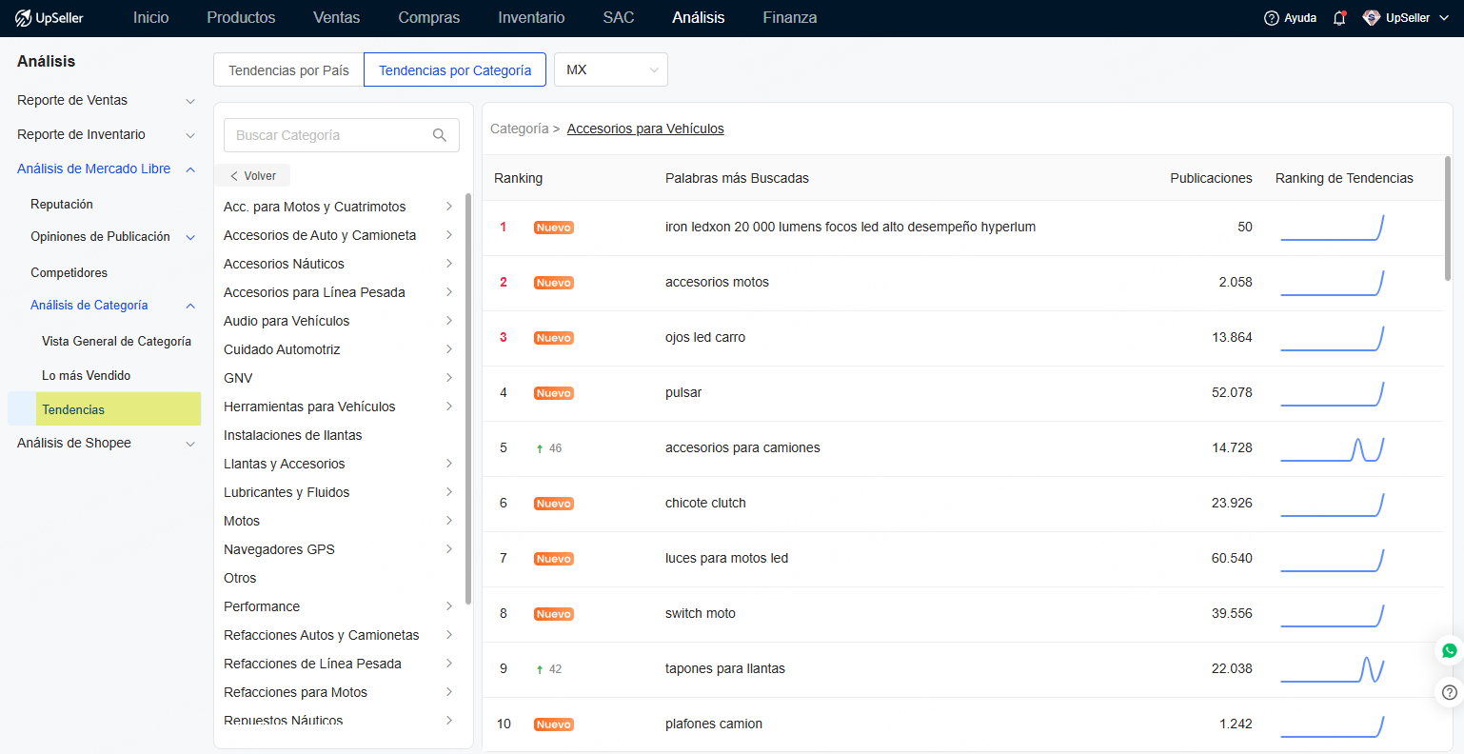Click the Nuevo badge for chicote clutch
The height and width of the screenshot is (754, 1464).
[x=554, y=504]
